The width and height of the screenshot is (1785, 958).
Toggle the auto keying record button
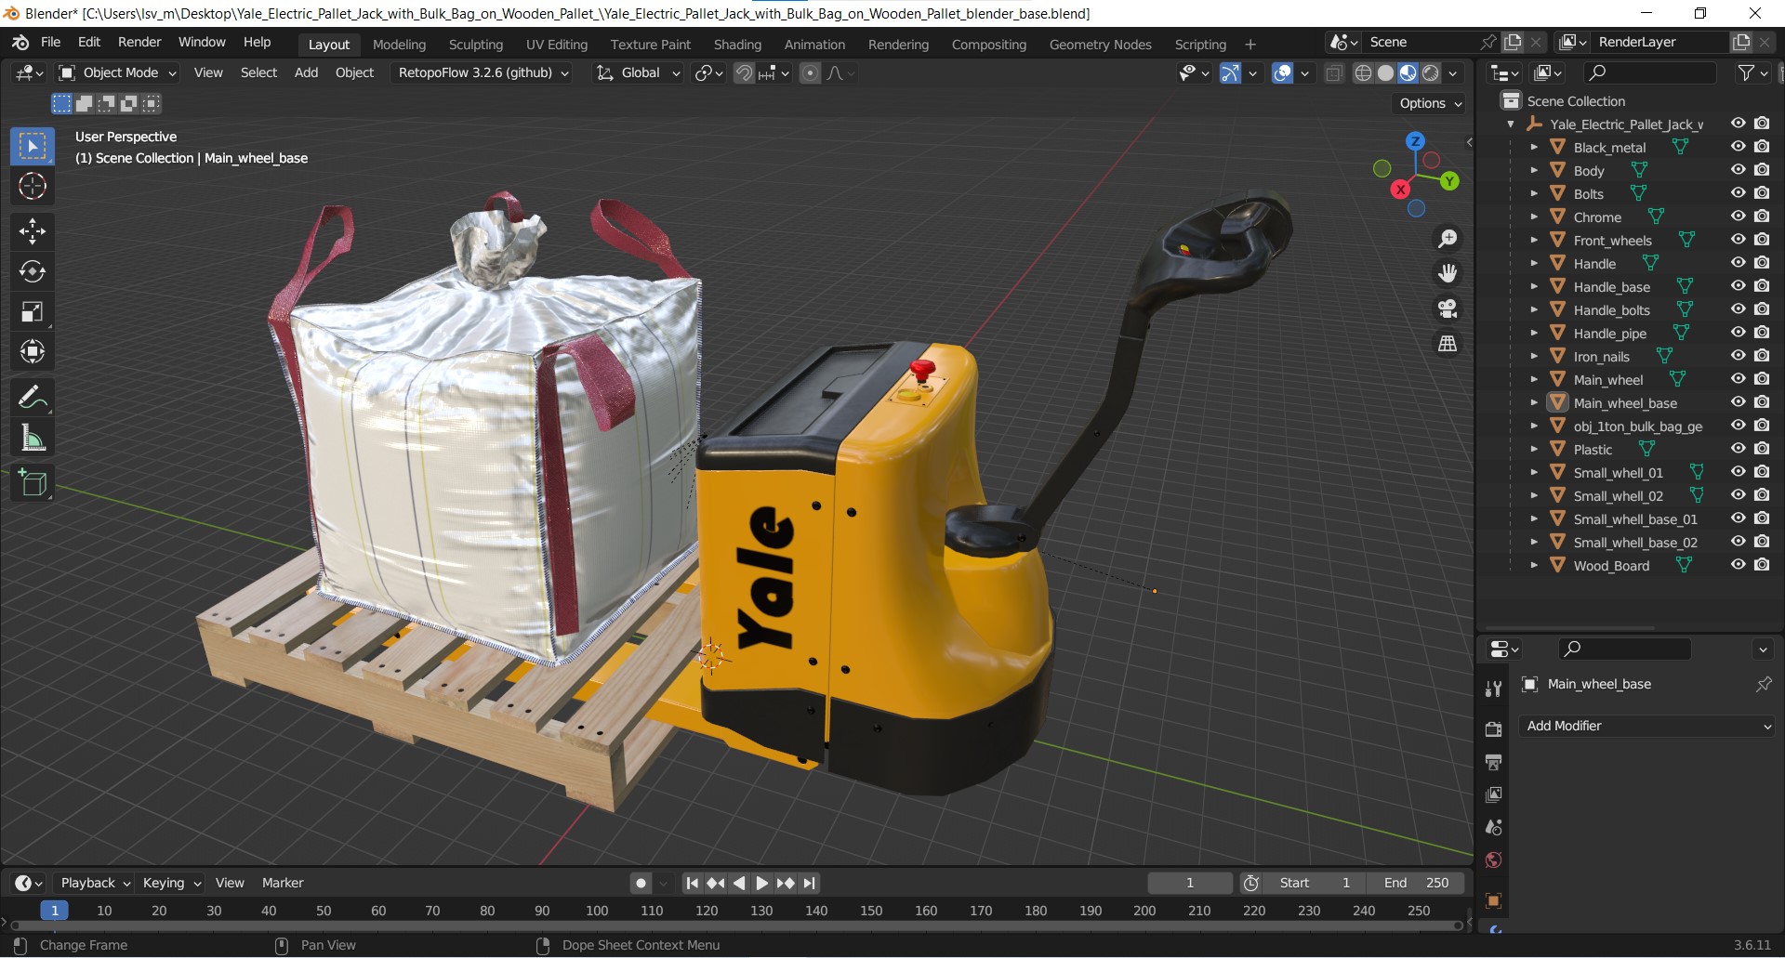click(x=641, y=883)
